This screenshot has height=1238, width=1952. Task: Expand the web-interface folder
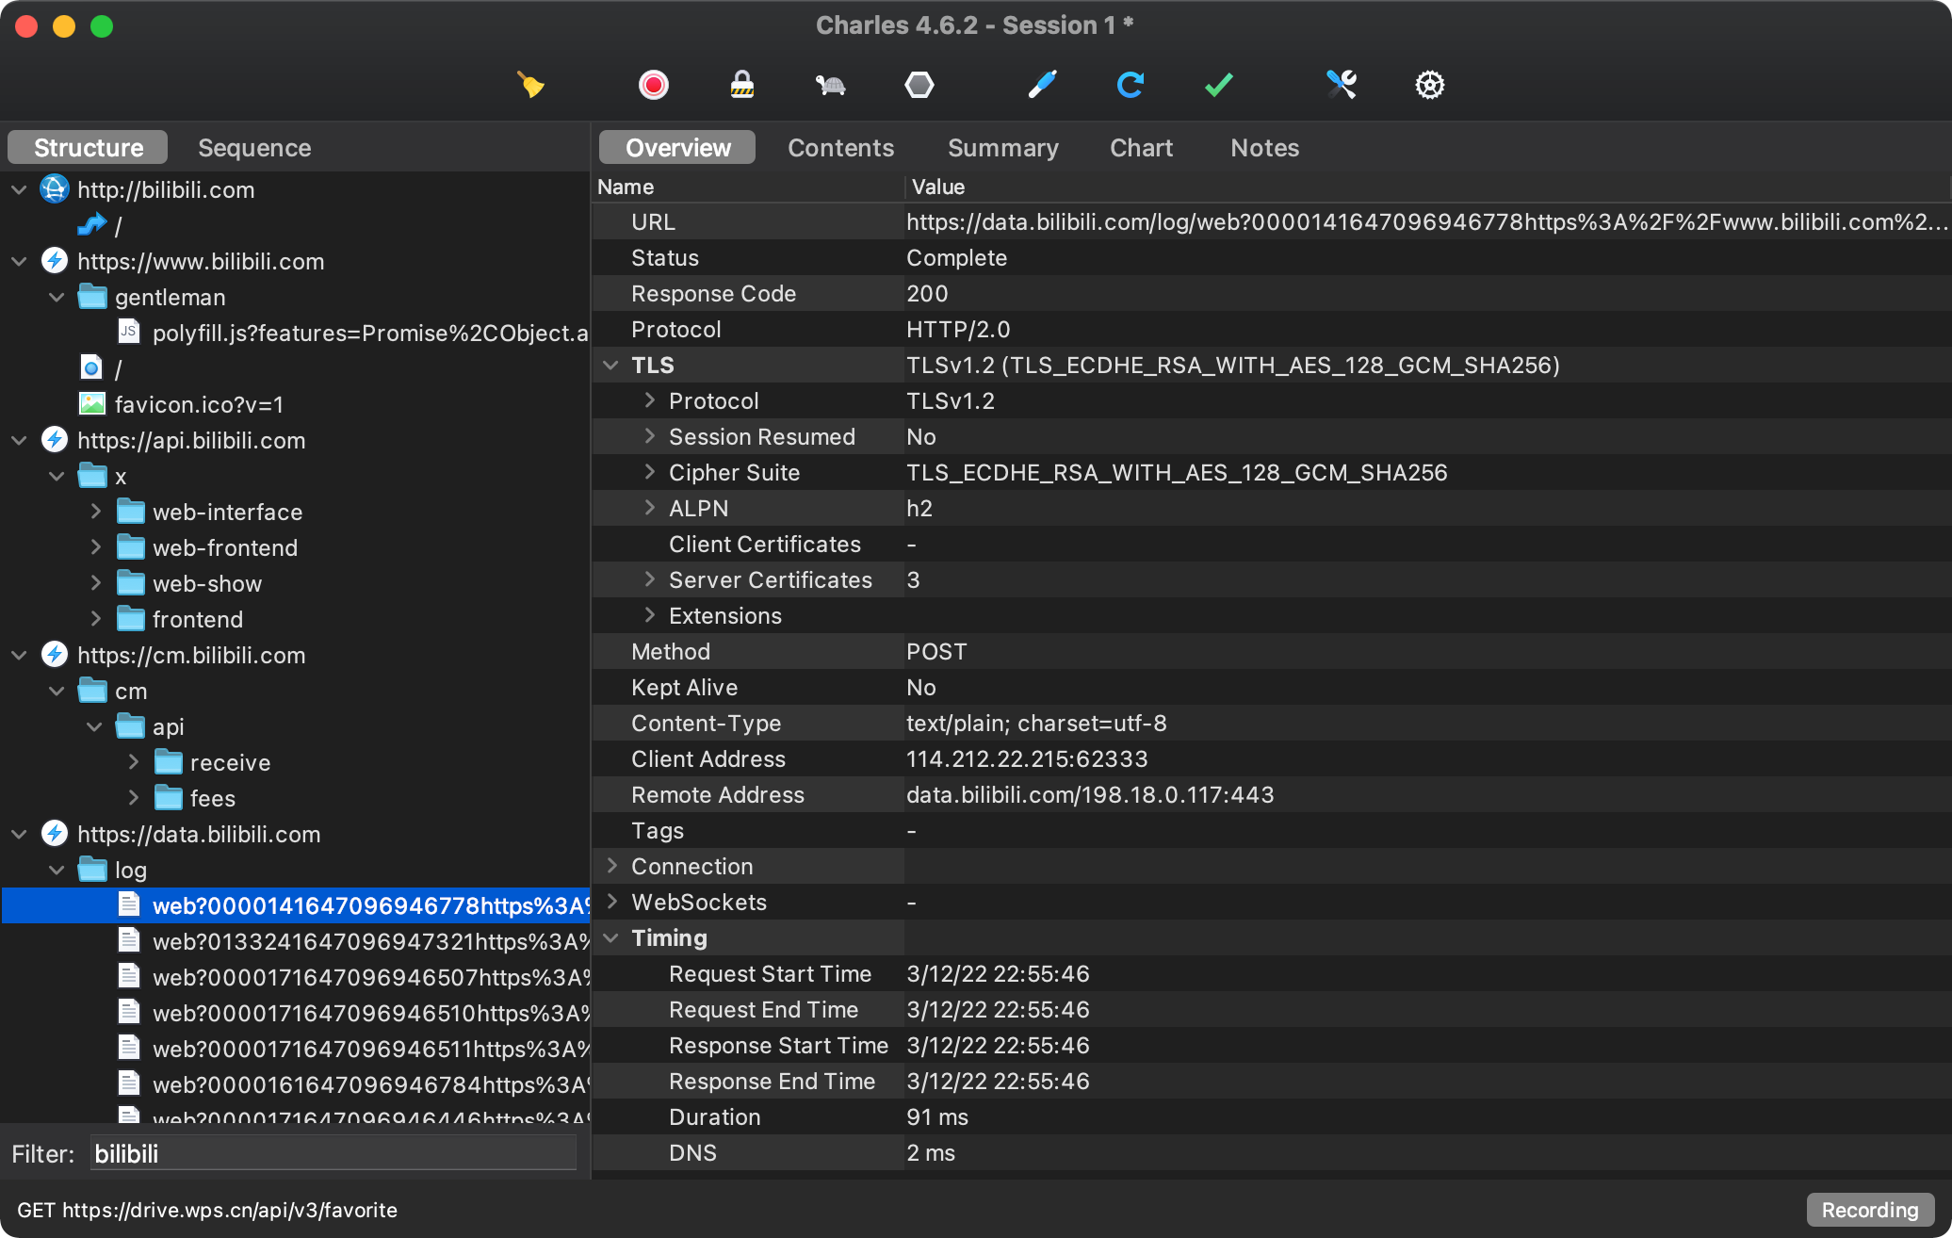tap(95, 512)
